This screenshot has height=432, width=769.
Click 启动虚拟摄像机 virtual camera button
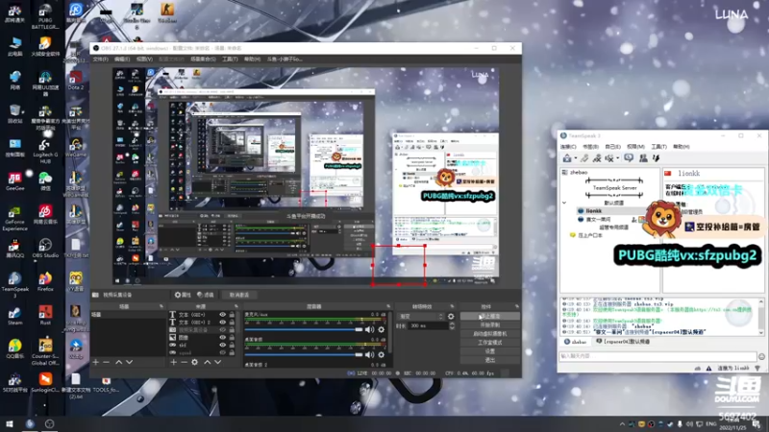490,333
